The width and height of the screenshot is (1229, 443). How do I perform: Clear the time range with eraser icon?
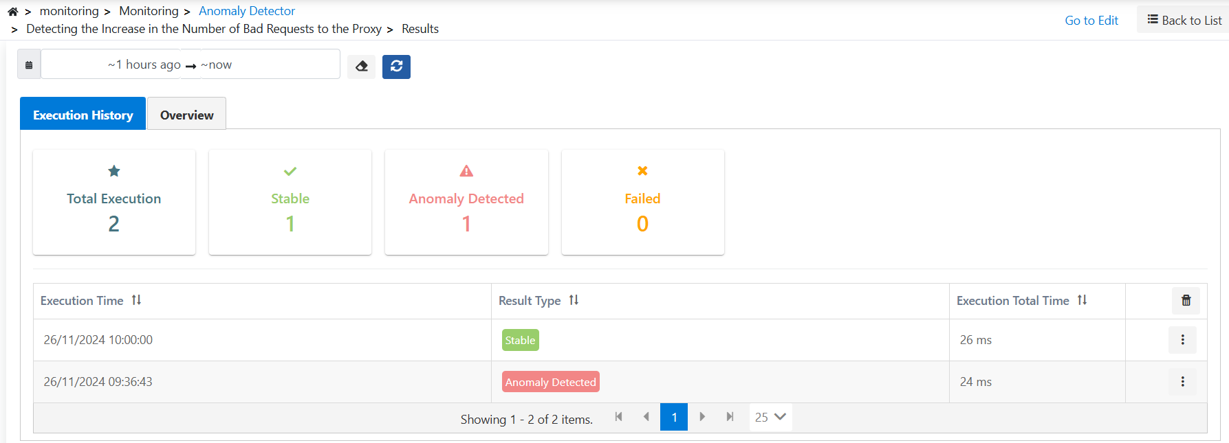click(362, 67)
